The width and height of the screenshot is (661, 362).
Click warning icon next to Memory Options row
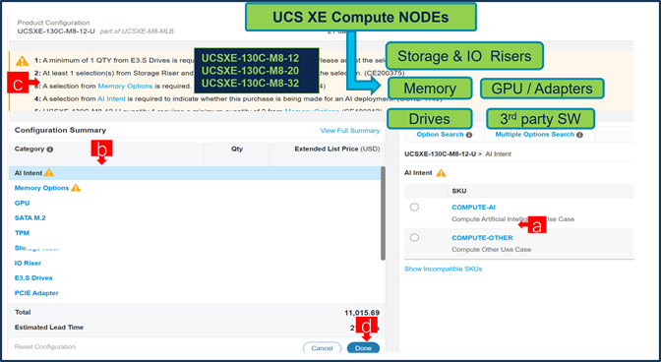pyautogui.click(x=76, y=188)
